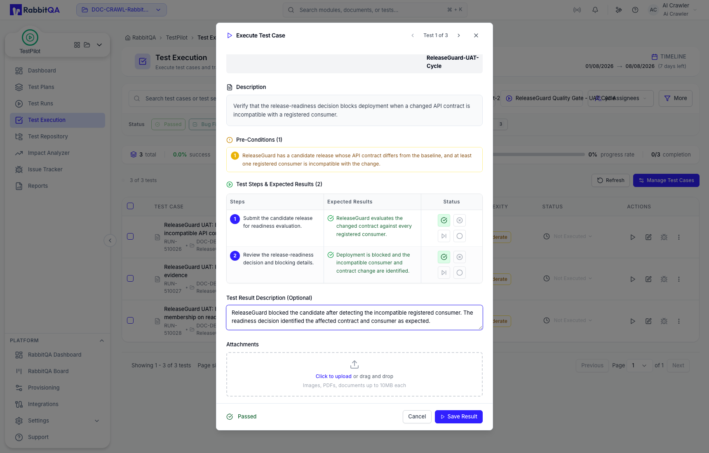Click the TestPilot play logo

pyautogui.click(x=30, y=37)
